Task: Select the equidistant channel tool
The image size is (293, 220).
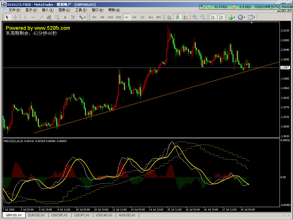Action: point(49,17)
